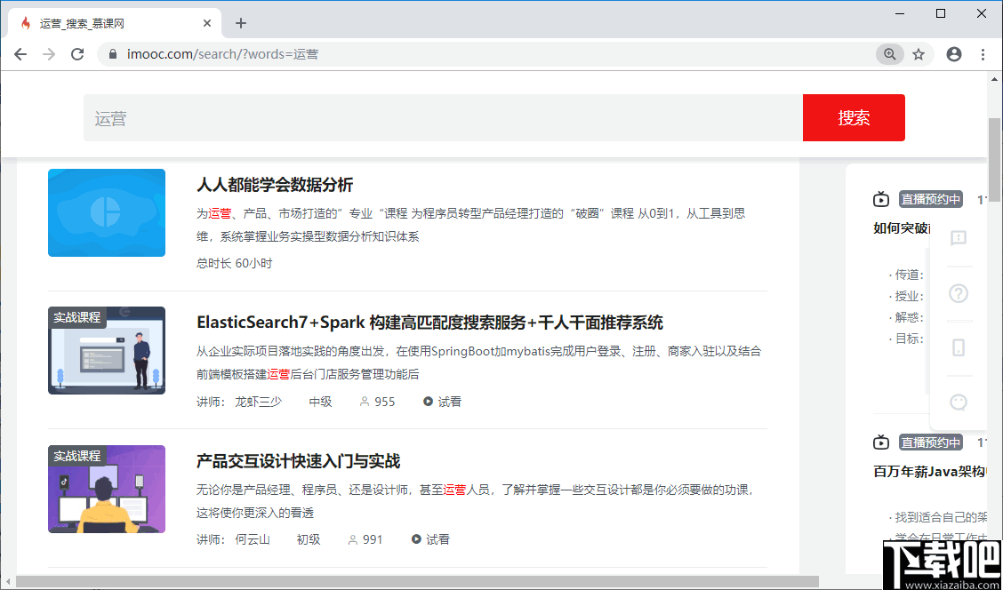Click first 直播预约中 badge near 如何突破

931,199
